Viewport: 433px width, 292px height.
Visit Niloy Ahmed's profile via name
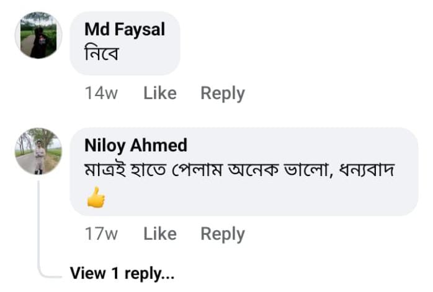[x=136, y=146]
